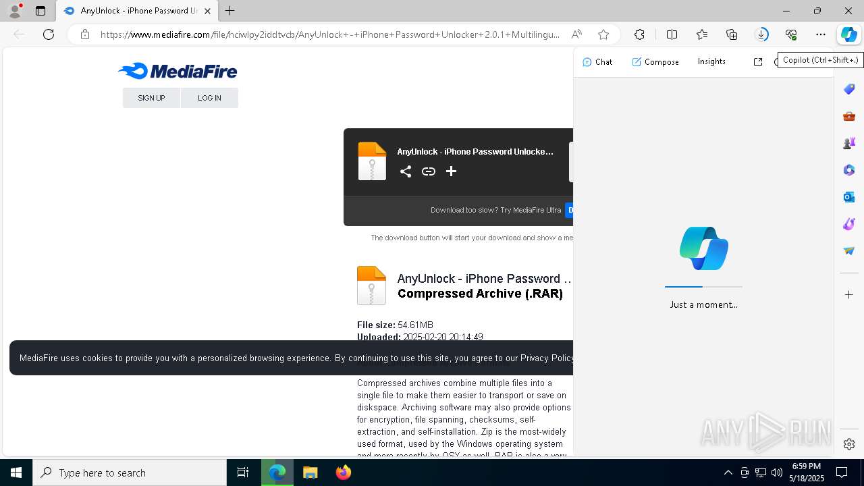Open the profile avatar menu
Viewport: 864px width, 486px height.
(14, 11)
